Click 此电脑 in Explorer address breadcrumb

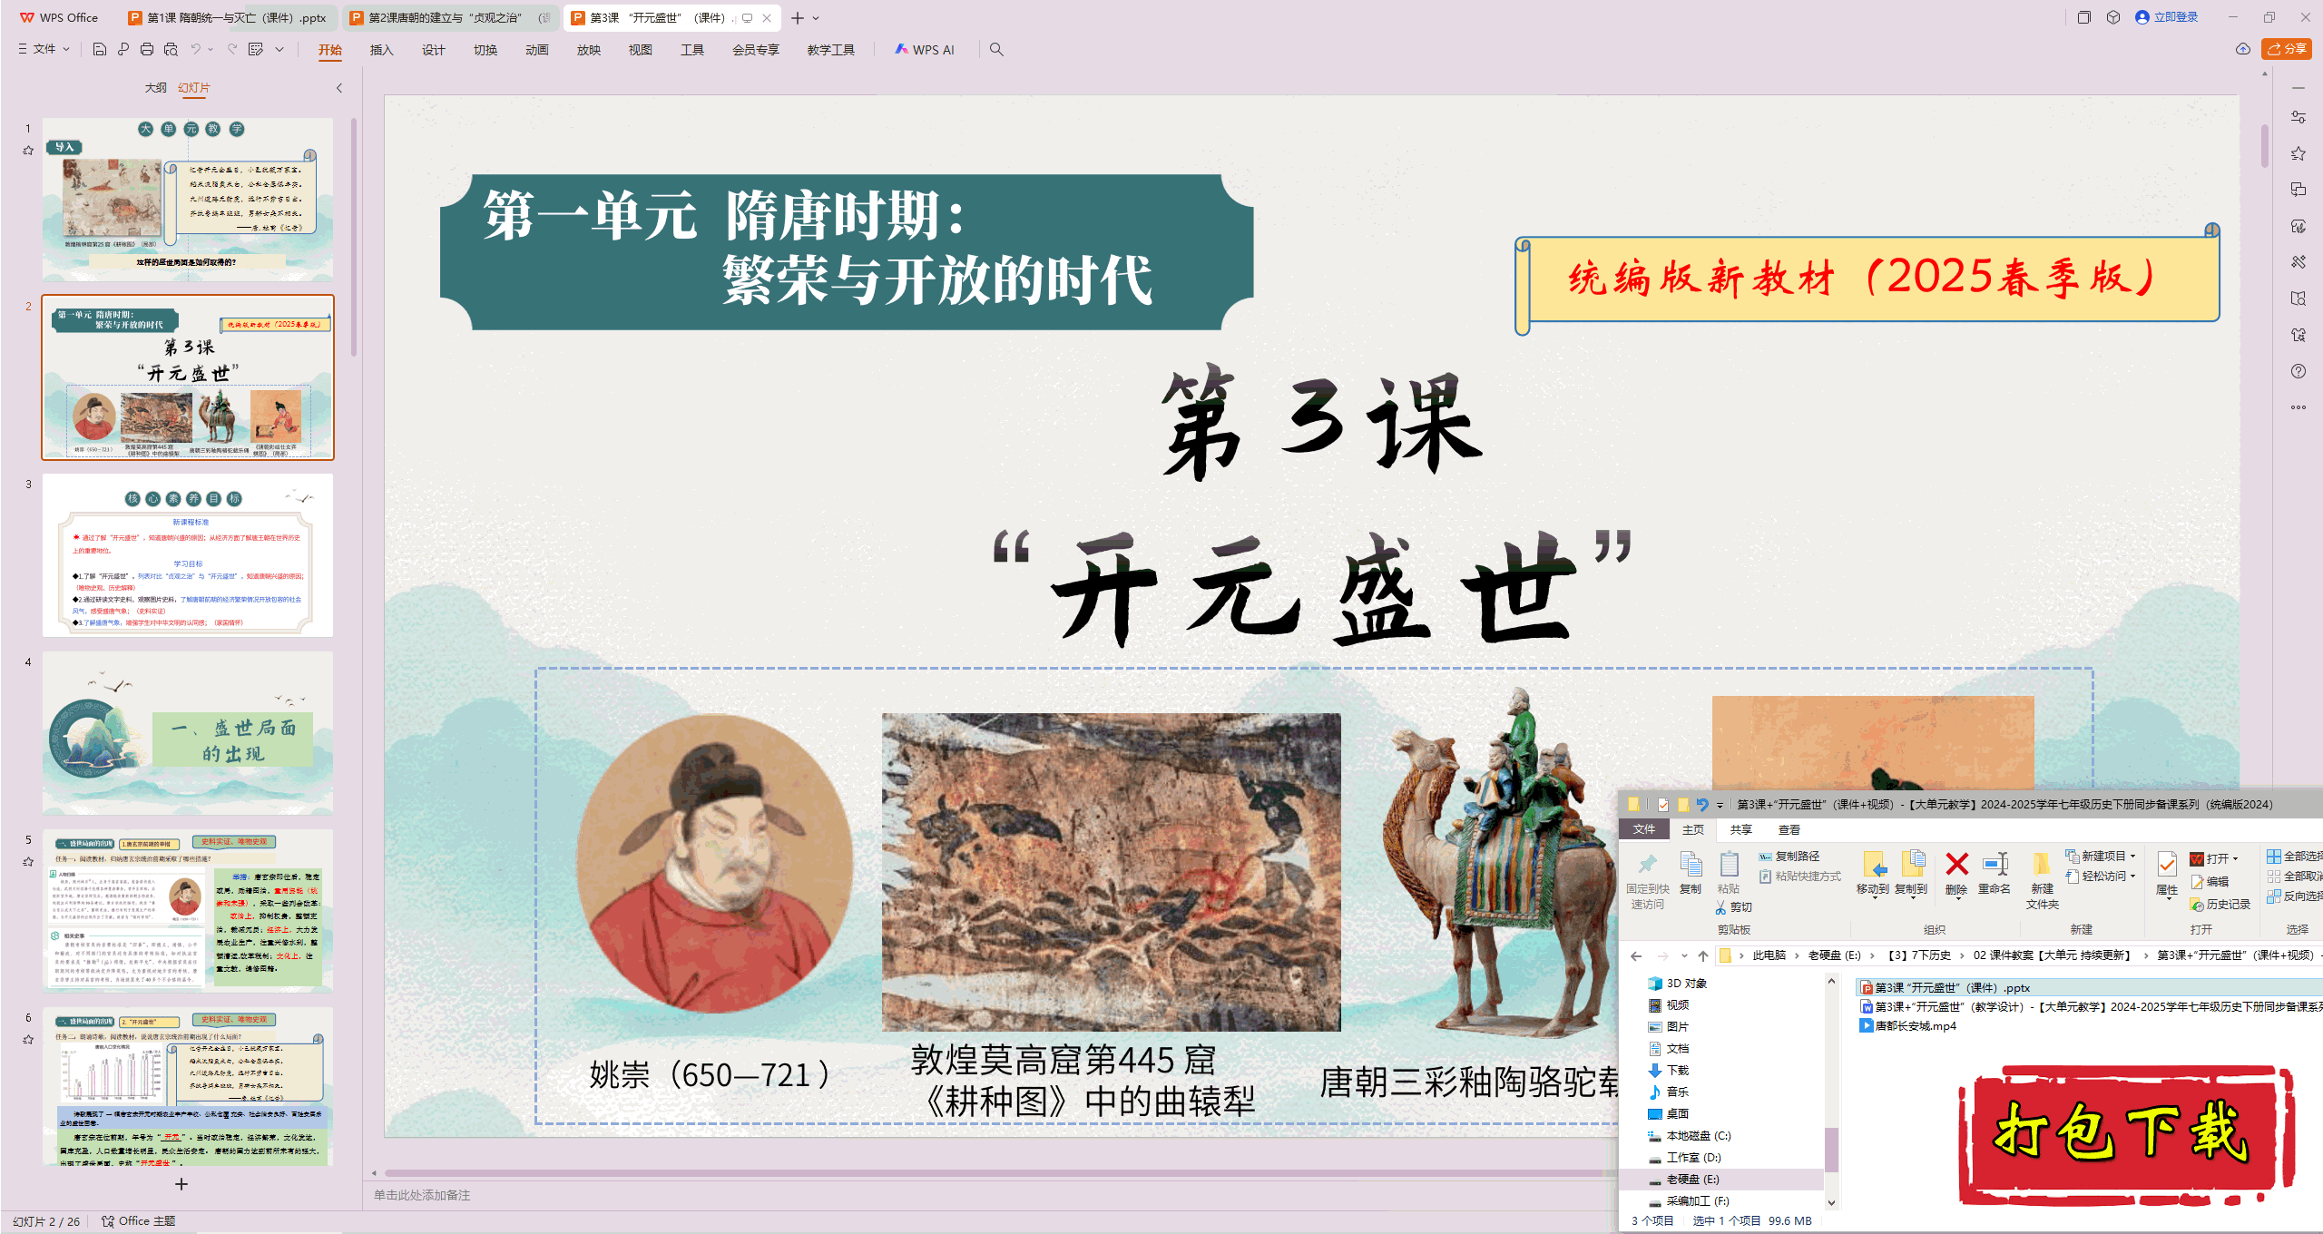coord(1769,955)
